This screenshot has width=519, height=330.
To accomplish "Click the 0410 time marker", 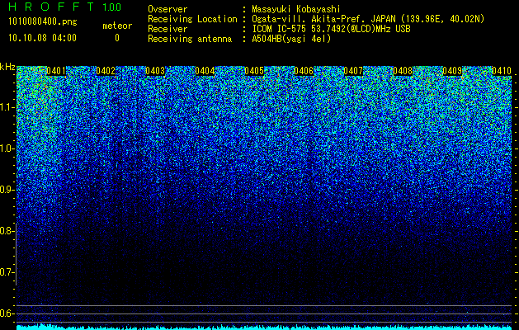I will click(502, 71).
